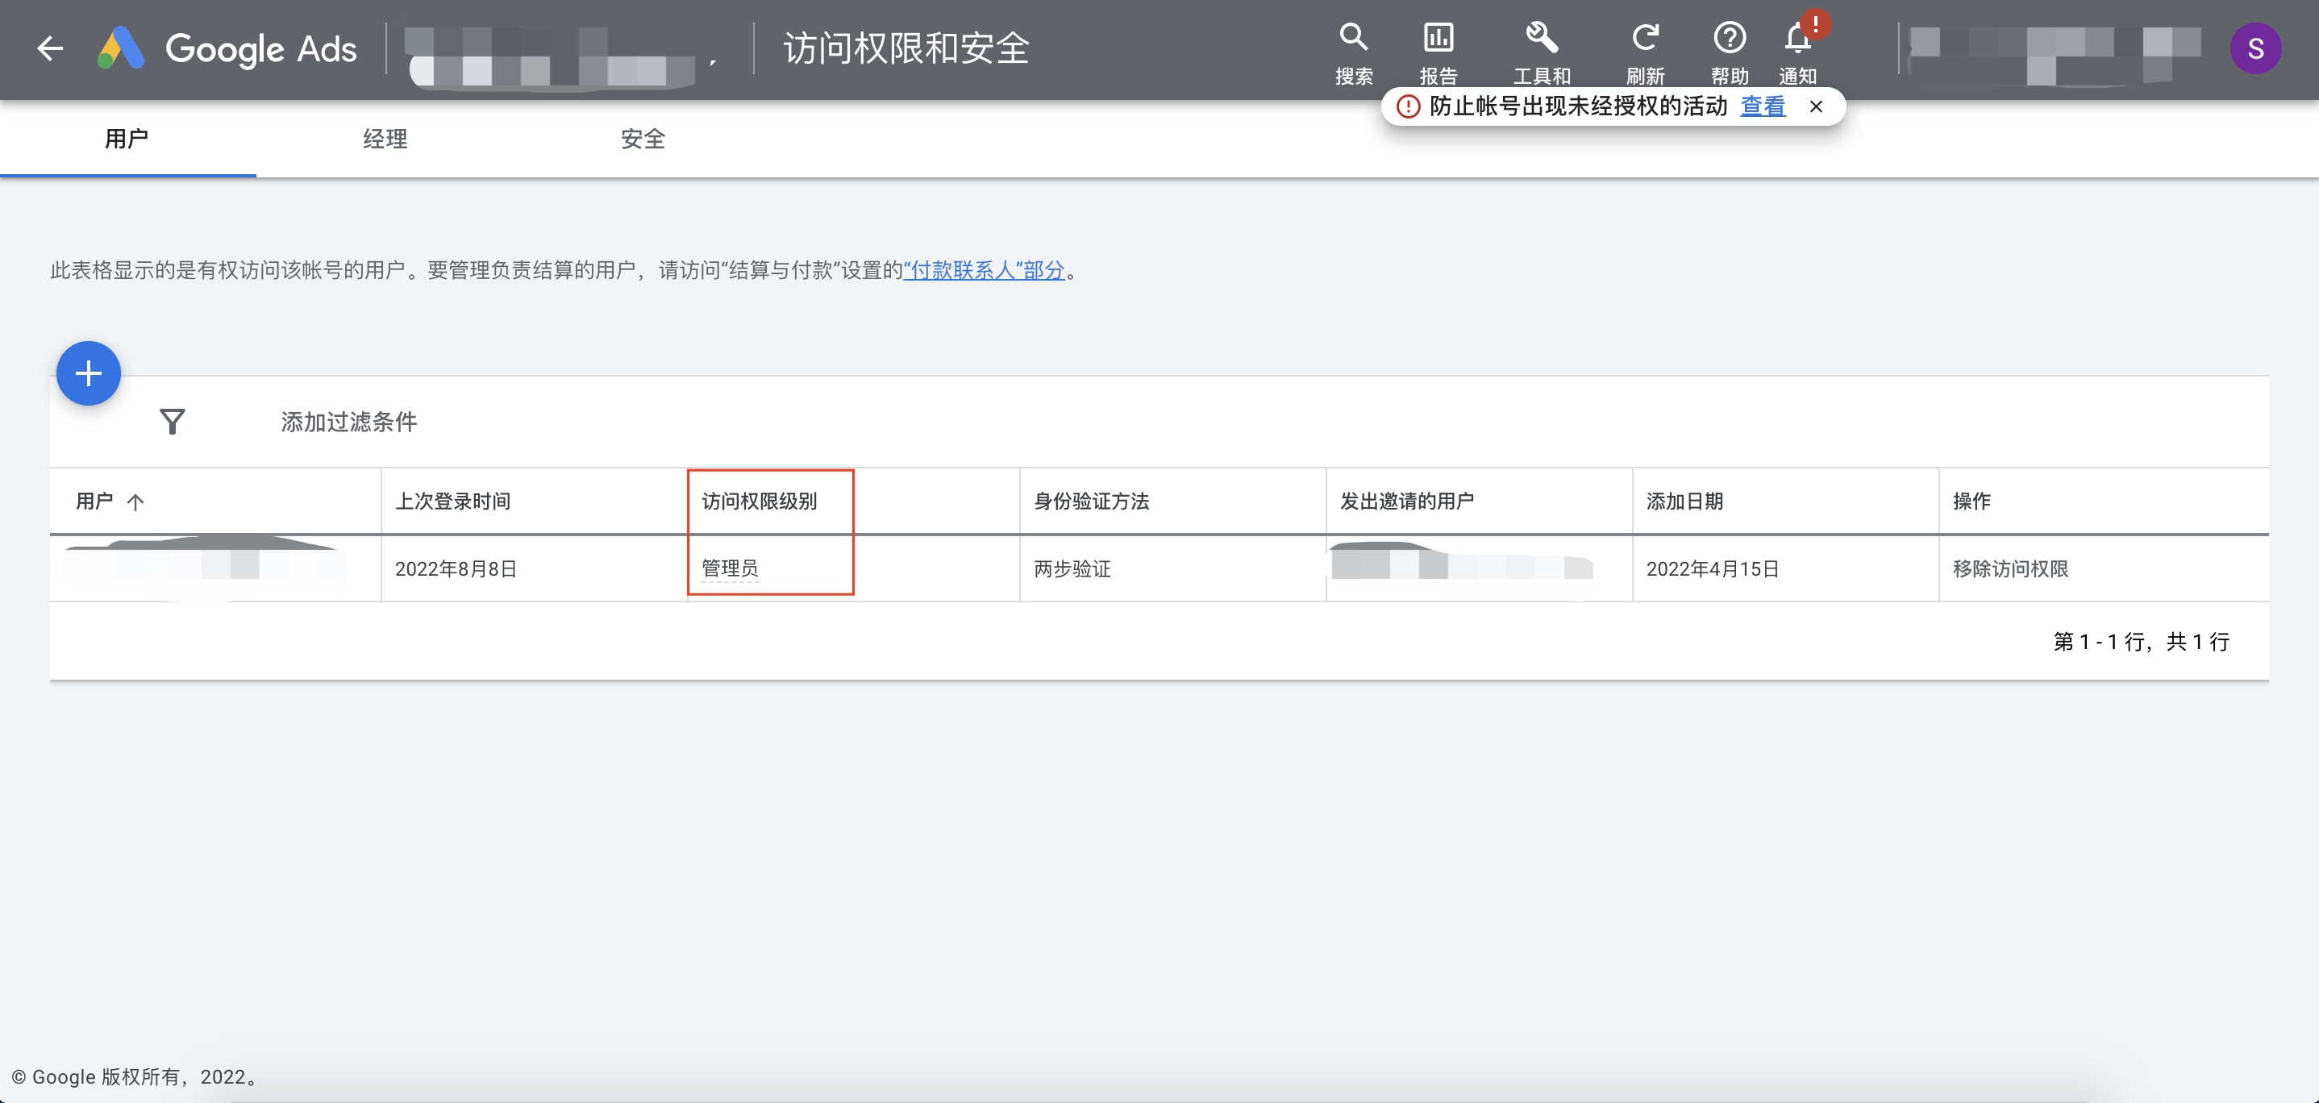Screen dimensions: 2319x1103
Task: Click the Google copyright footer text
Action: coord(136,1077)
